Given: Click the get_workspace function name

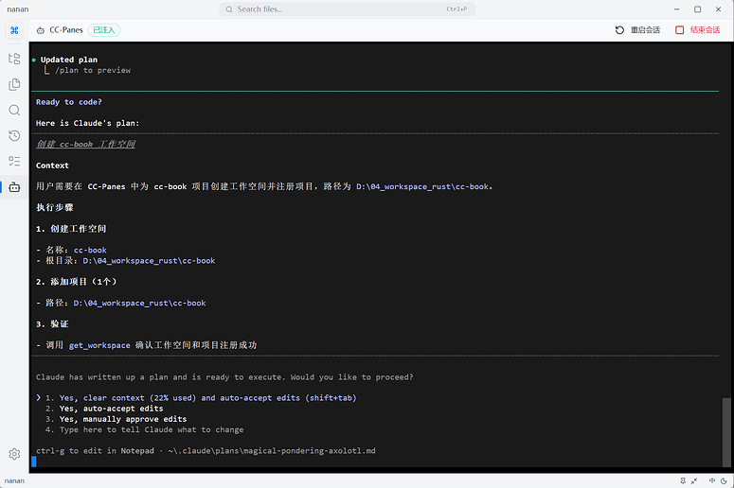Looking at the screenshot, I should click(x=99, y=345).
